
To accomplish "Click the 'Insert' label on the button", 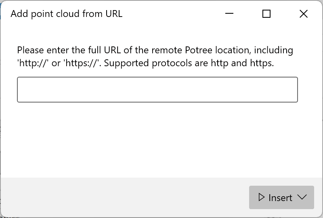I will coord(280,197).
